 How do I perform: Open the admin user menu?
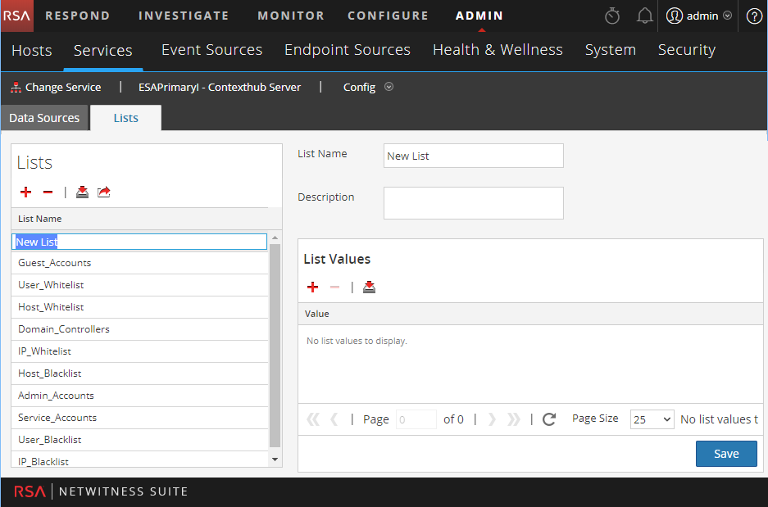pos(698,16)
